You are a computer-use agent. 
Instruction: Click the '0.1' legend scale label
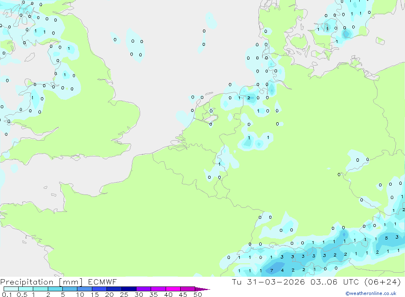[x=7, y=295]
